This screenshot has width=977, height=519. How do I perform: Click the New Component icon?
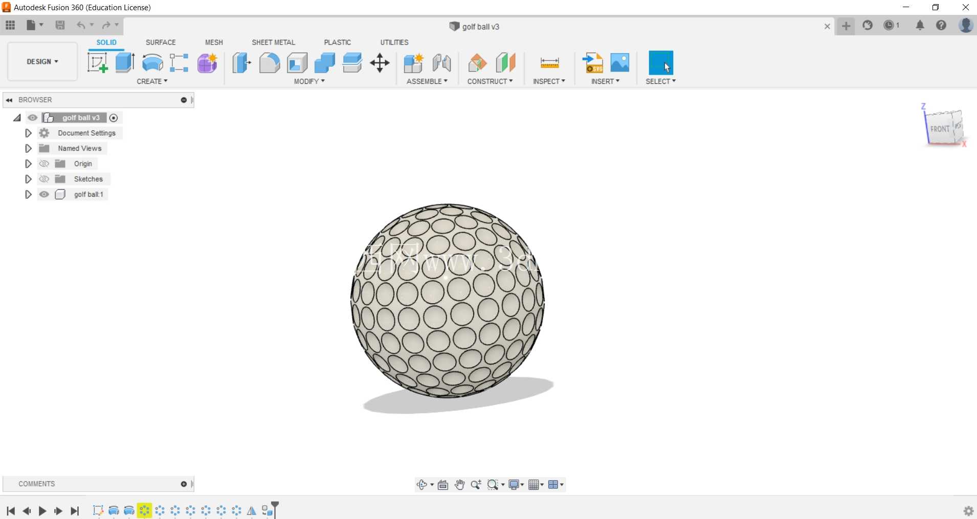click(x=413, y=63)
